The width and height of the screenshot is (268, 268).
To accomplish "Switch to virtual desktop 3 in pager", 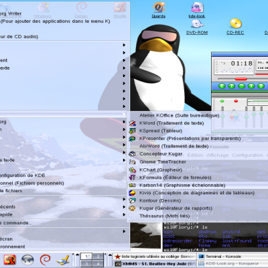I will pyautogui.click(x=86, y=263).
